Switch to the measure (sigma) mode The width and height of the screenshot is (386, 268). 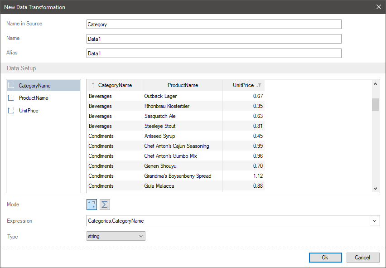105,205
